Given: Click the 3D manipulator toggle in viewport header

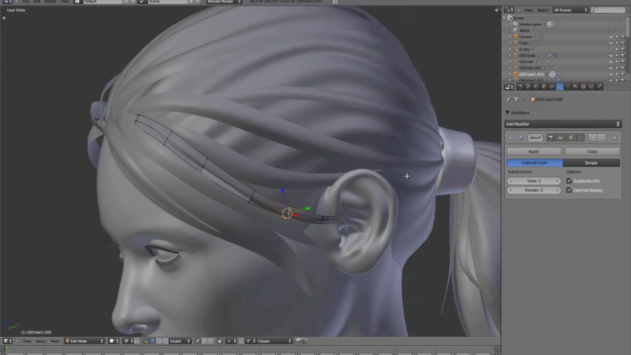Looking at the screenshot, I should [x=145, y=341].
